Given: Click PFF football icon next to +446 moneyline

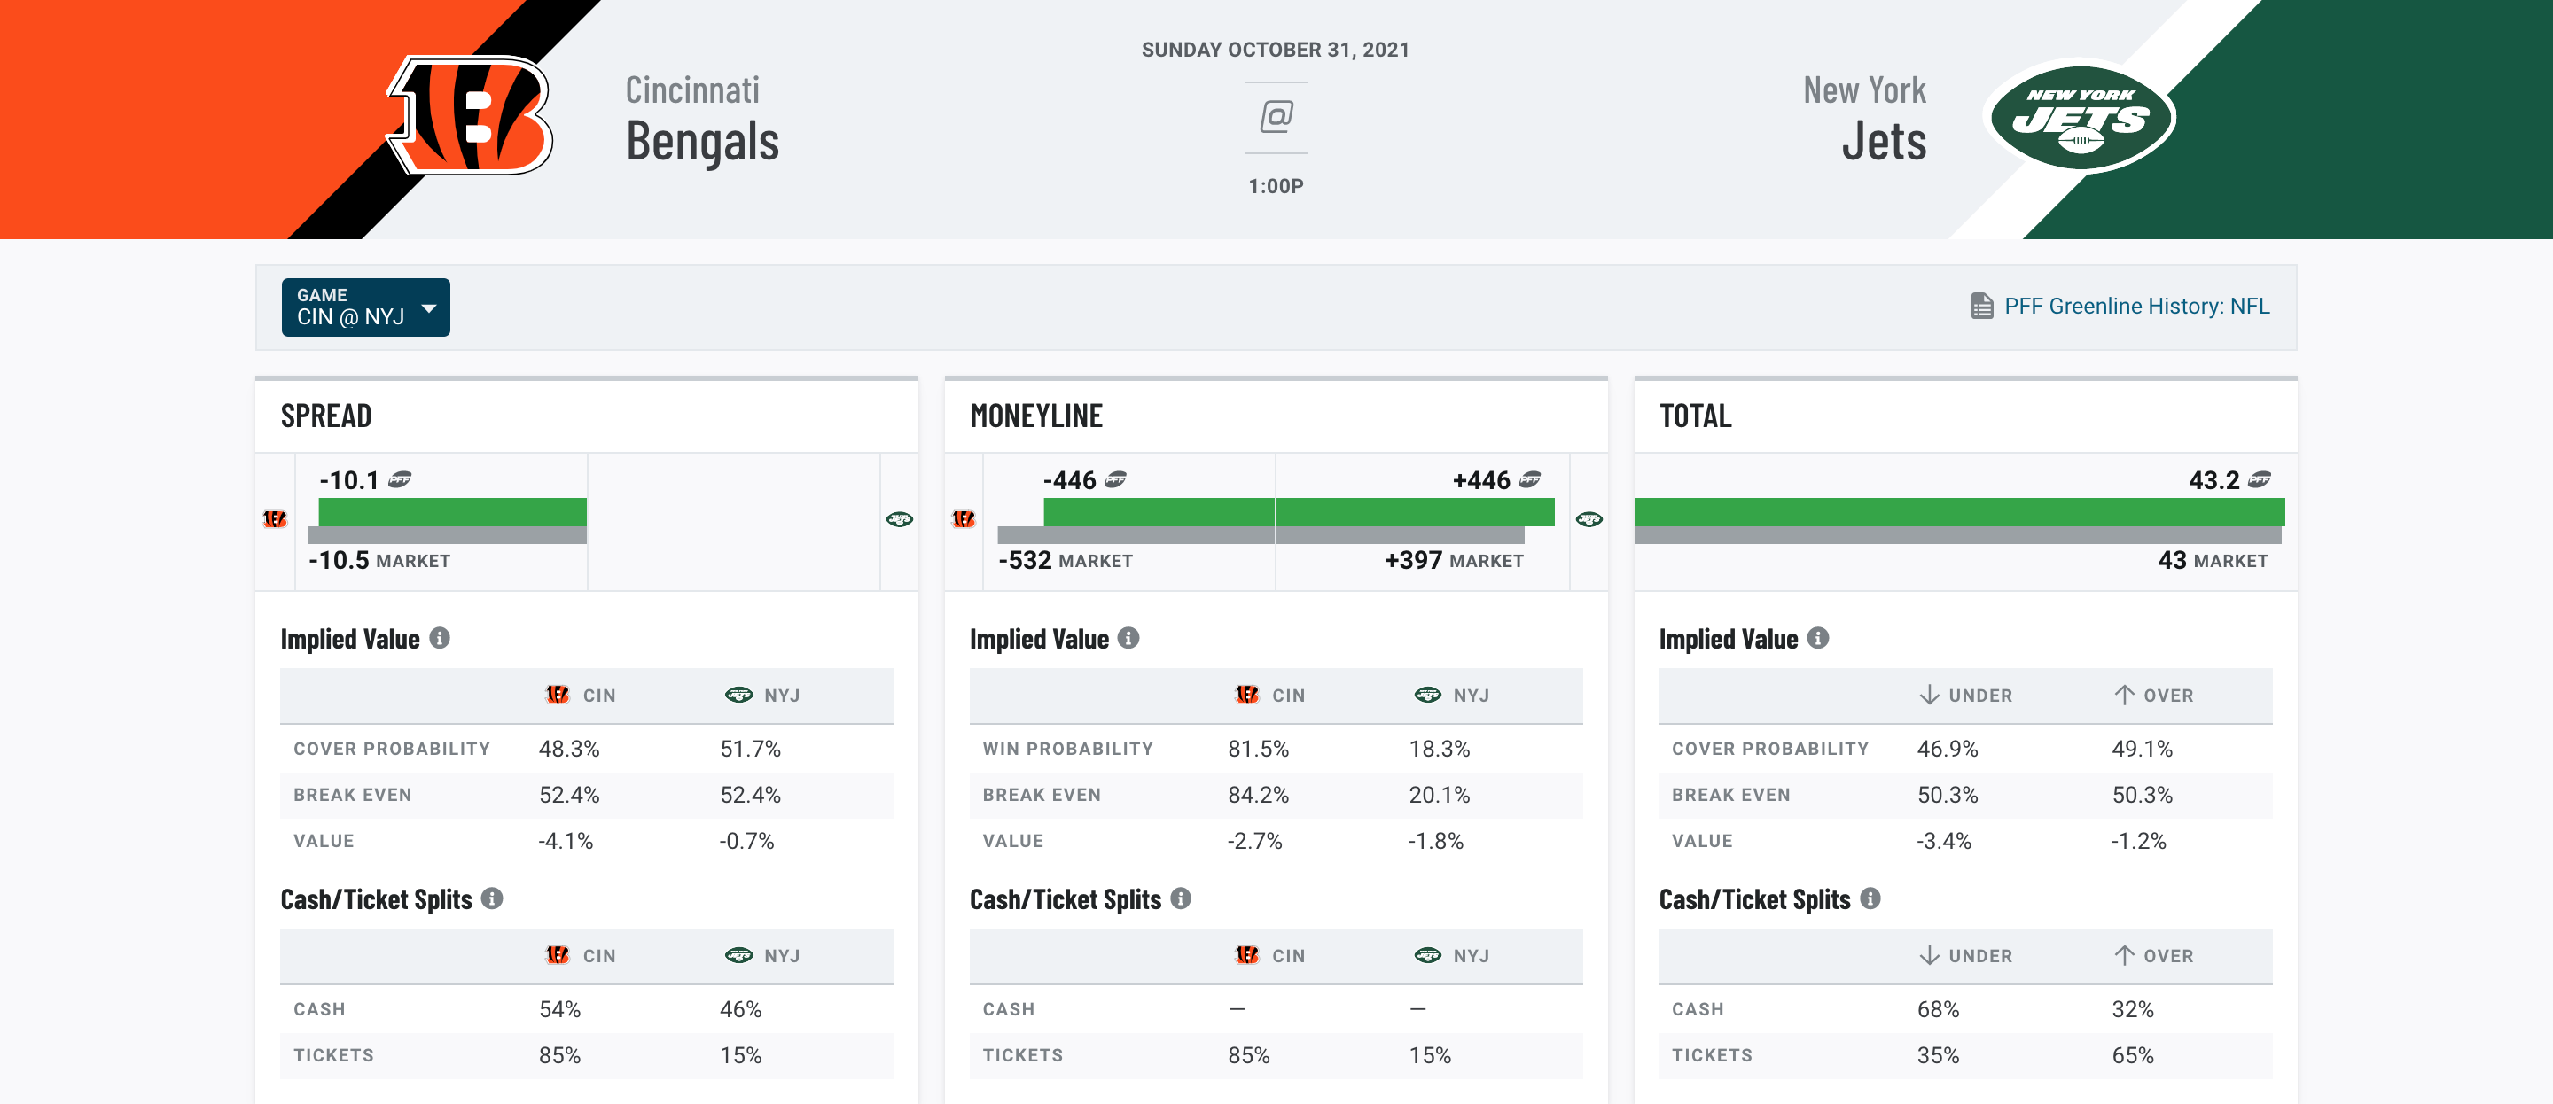Looking at the screenshot, I should pos(1530,480).
